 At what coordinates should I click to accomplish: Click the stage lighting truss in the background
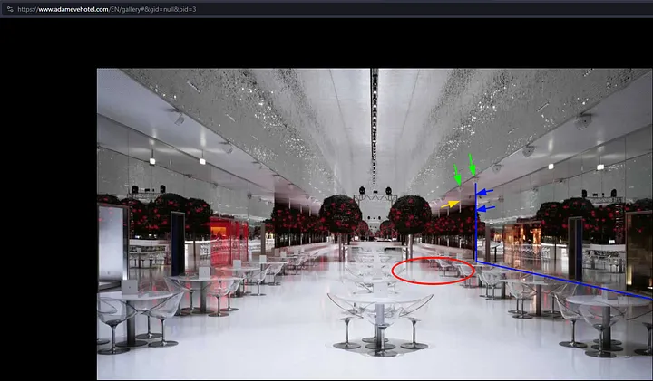375,192
